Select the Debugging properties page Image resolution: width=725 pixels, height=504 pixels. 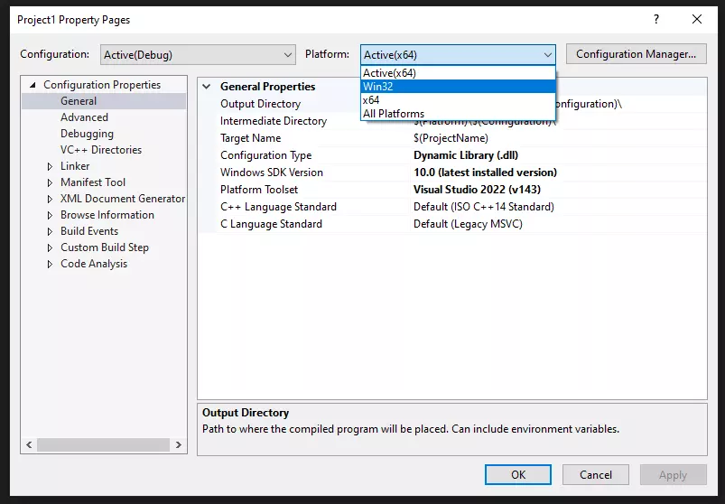87,134
